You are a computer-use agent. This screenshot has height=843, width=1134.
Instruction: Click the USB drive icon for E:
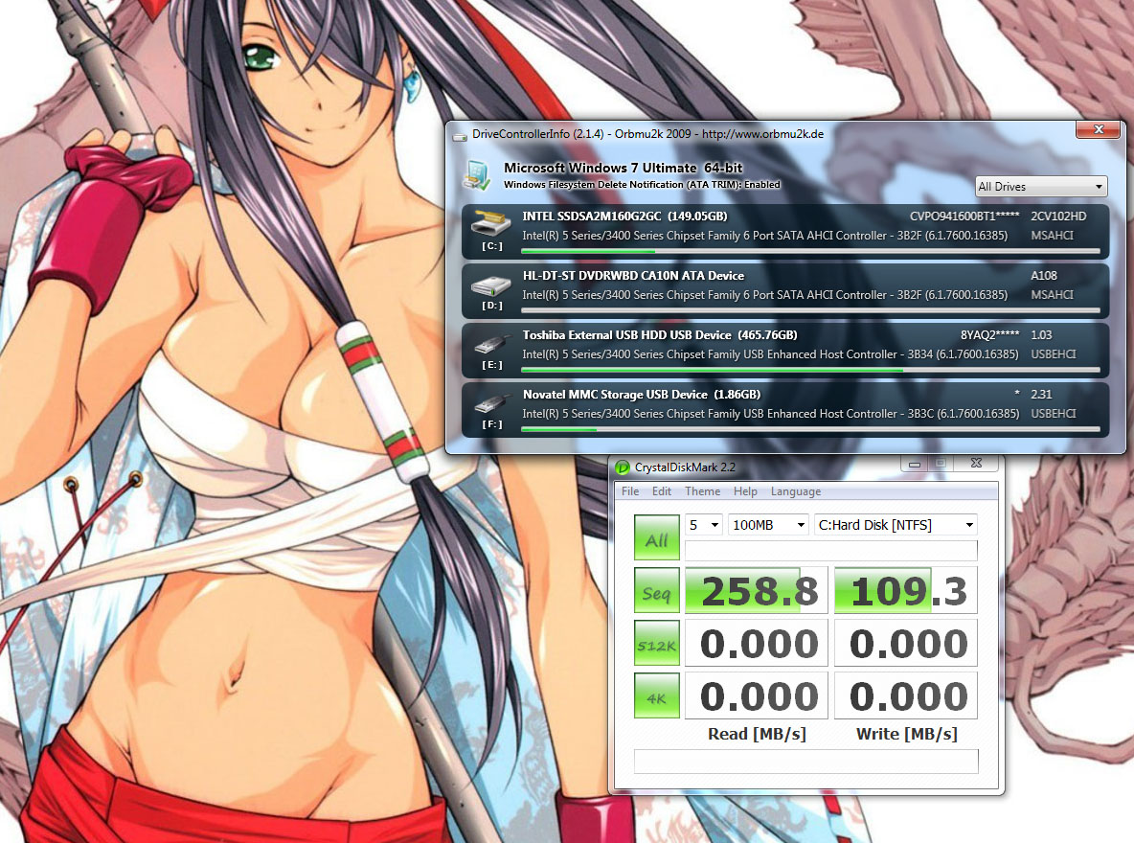pyautogui.click(x=491, y=345)
